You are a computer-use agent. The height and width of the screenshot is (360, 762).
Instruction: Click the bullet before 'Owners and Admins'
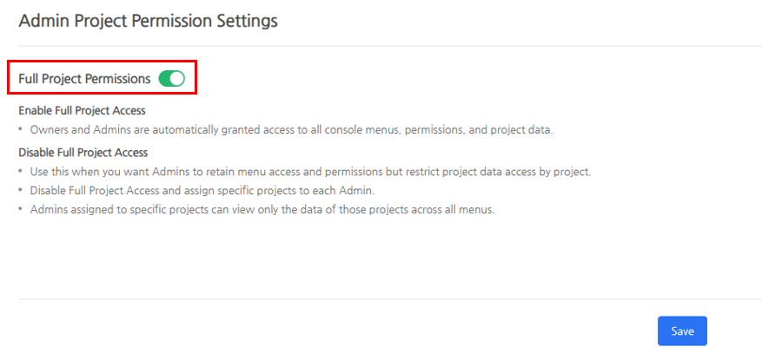[x=22, y=130]
